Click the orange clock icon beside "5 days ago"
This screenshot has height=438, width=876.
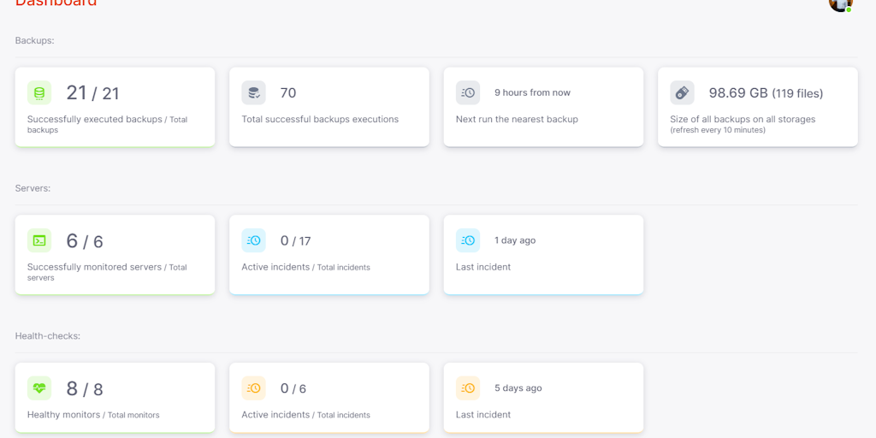point(468,388)
